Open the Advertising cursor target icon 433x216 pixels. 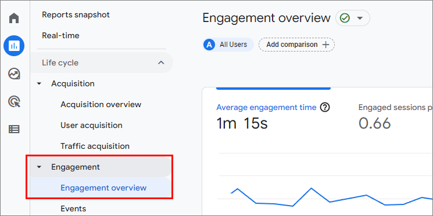click(14, 101)
